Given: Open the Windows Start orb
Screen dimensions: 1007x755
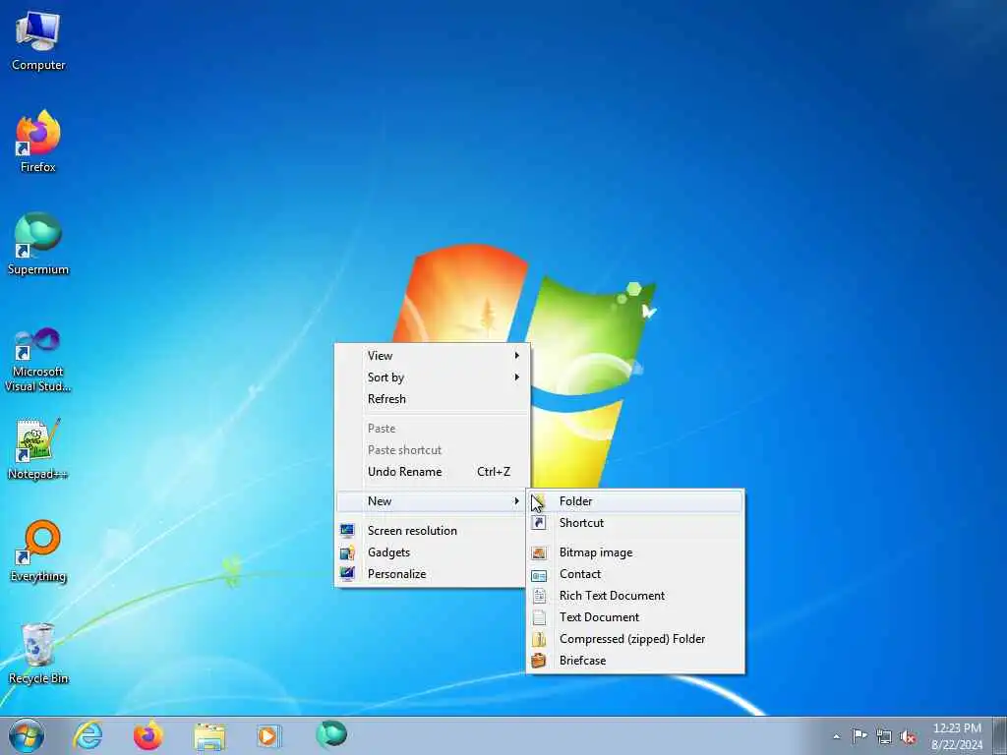Looking at the screenshot, I should pos(27,735).
